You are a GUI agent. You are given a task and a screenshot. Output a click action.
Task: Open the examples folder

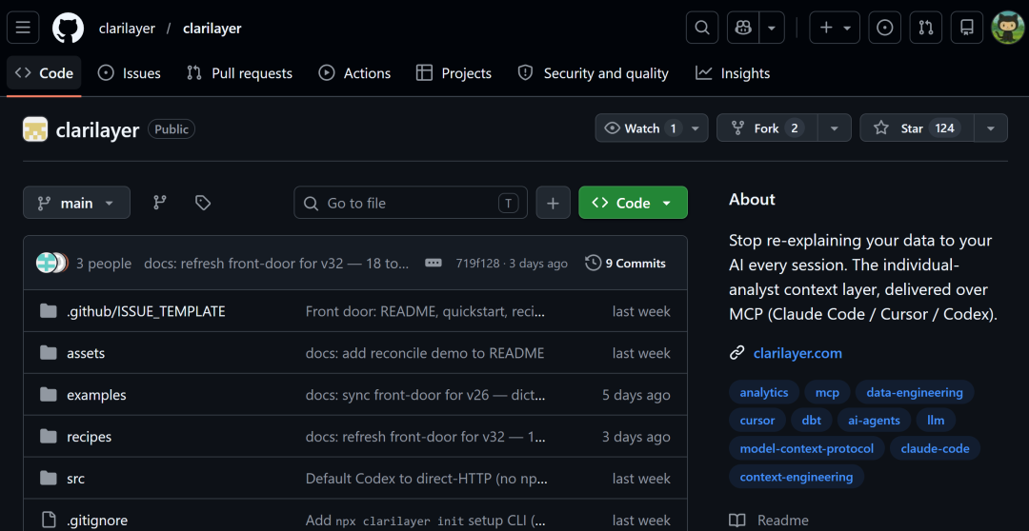[x=96, y=395]
